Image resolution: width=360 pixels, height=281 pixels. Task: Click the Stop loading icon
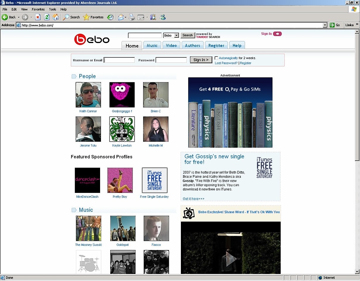pyautogui.click(x=38, y=17)
